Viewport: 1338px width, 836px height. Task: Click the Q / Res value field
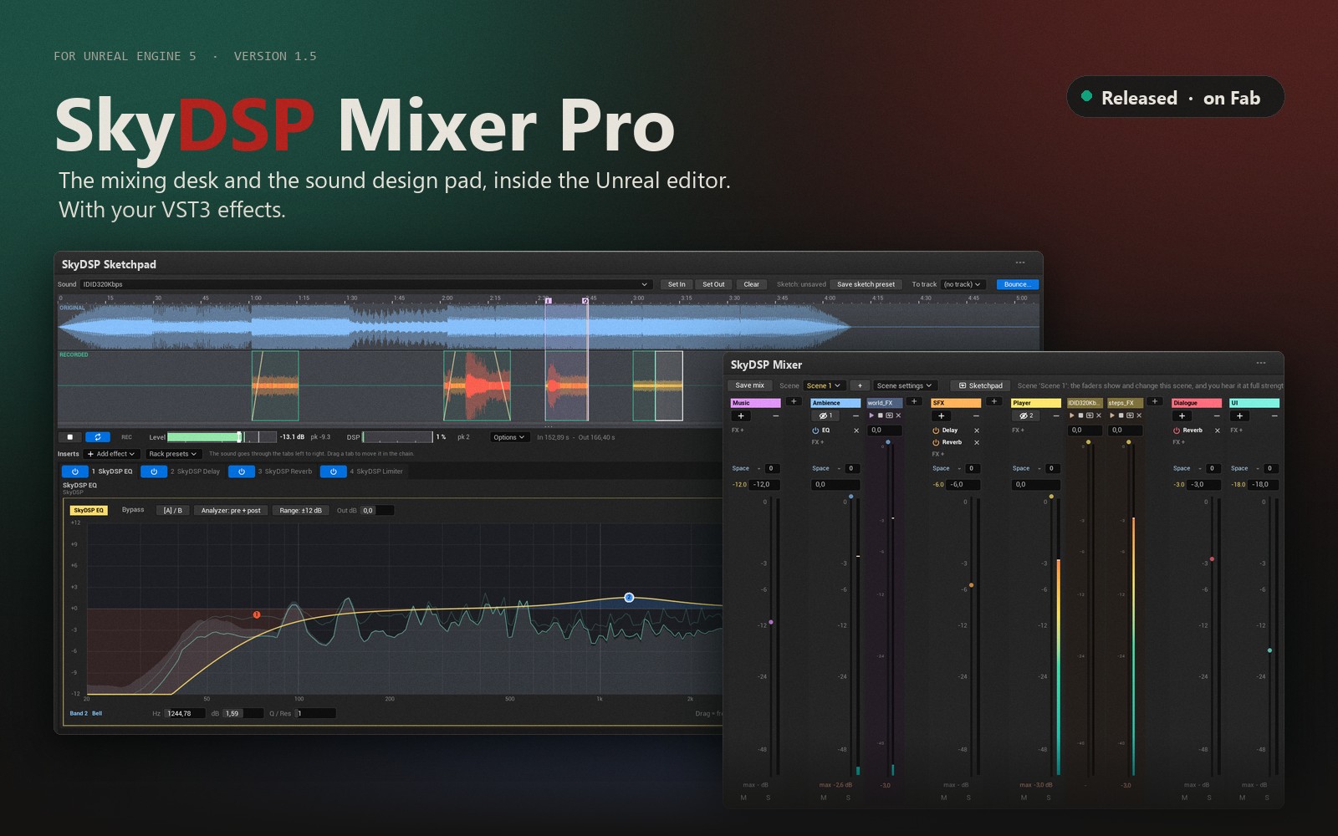tap(315, 713)
